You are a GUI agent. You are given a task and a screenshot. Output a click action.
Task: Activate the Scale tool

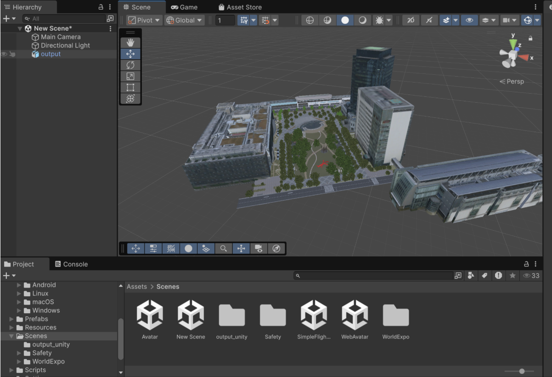(130, 76)
